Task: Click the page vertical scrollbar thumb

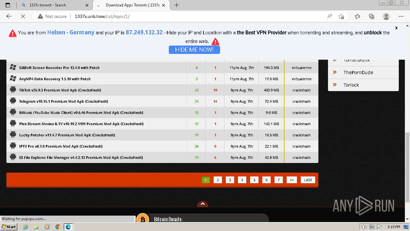Action: [407, 167]
